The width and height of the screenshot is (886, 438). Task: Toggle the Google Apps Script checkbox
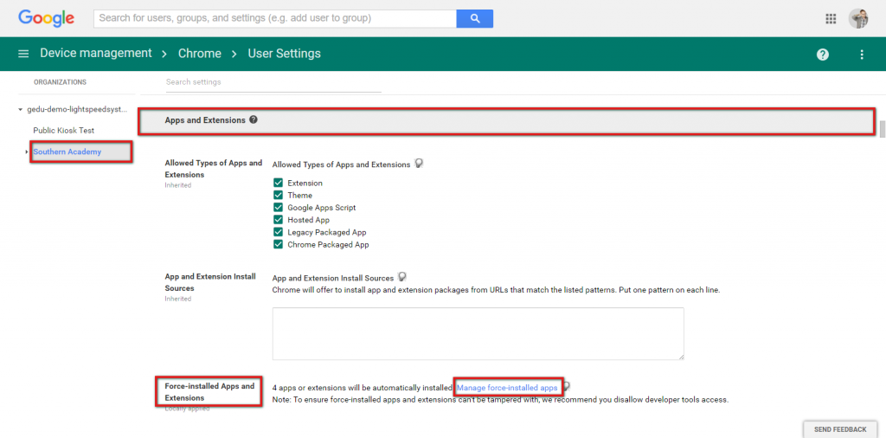coord(278,208)
